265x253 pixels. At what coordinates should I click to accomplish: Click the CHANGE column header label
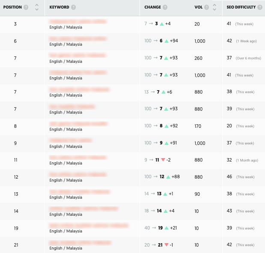point(152,7)
